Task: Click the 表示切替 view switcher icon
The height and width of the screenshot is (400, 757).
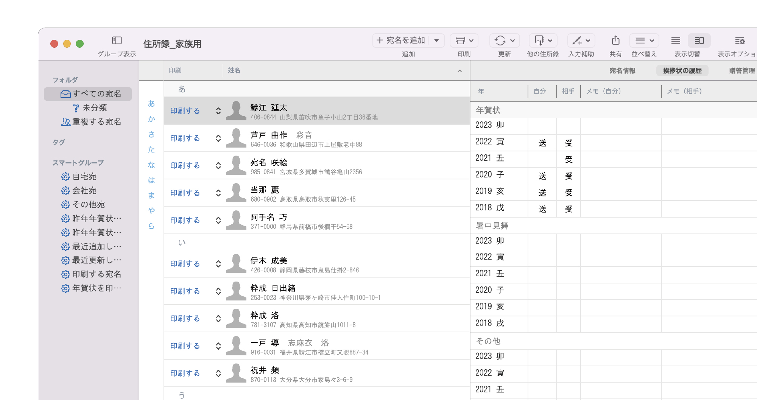Action: tap(699, 40)
